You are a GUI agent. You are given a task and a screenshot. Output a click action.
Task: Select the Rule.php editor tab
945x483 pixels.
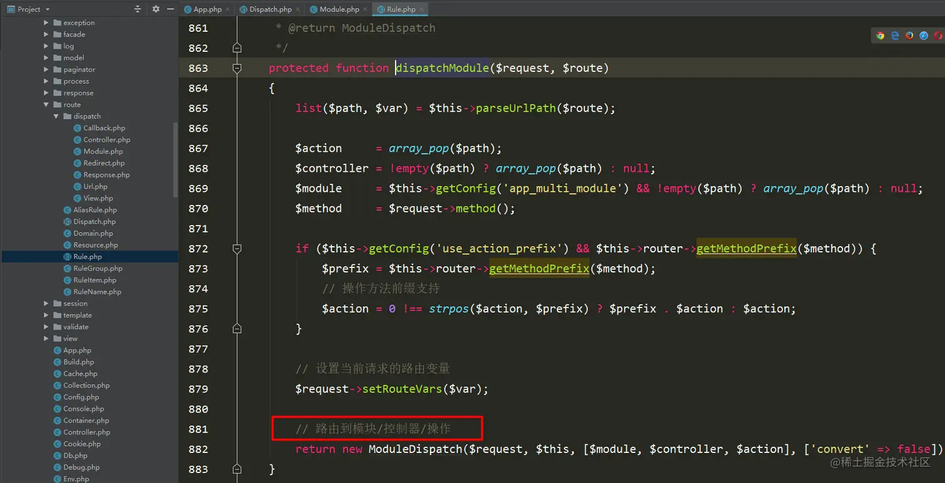click(401, 9)
